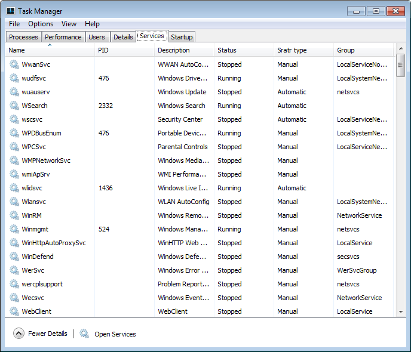Switch to the Users tab
The width and height of the screenshot is (411, 352).
tap(97, 37)
